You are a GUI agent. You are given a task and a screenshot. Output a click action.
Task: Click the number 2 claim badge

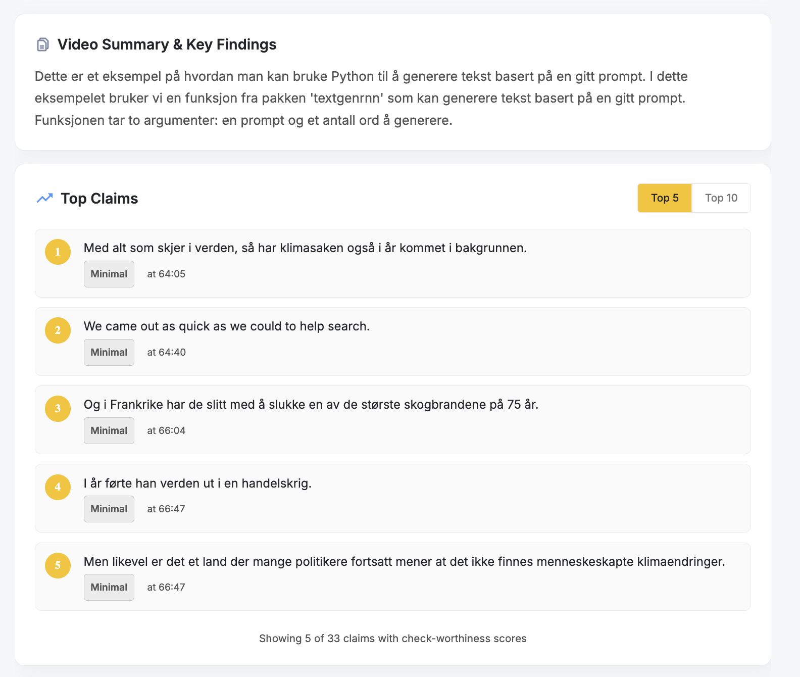pyautogui.click(x=58, y=330)
